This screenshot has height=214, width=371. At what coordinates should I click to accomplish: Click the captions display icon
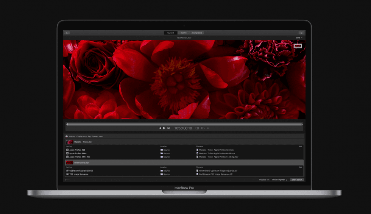coord(208,128)
